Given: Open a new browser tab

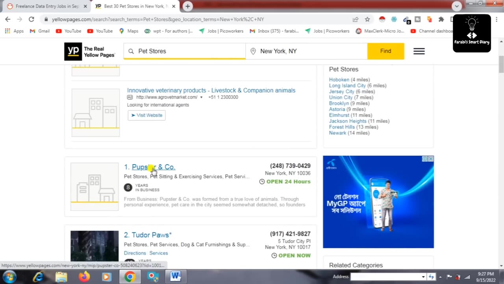Looking at the screenshot, I should pyautogui.click(x=188, y=6).
